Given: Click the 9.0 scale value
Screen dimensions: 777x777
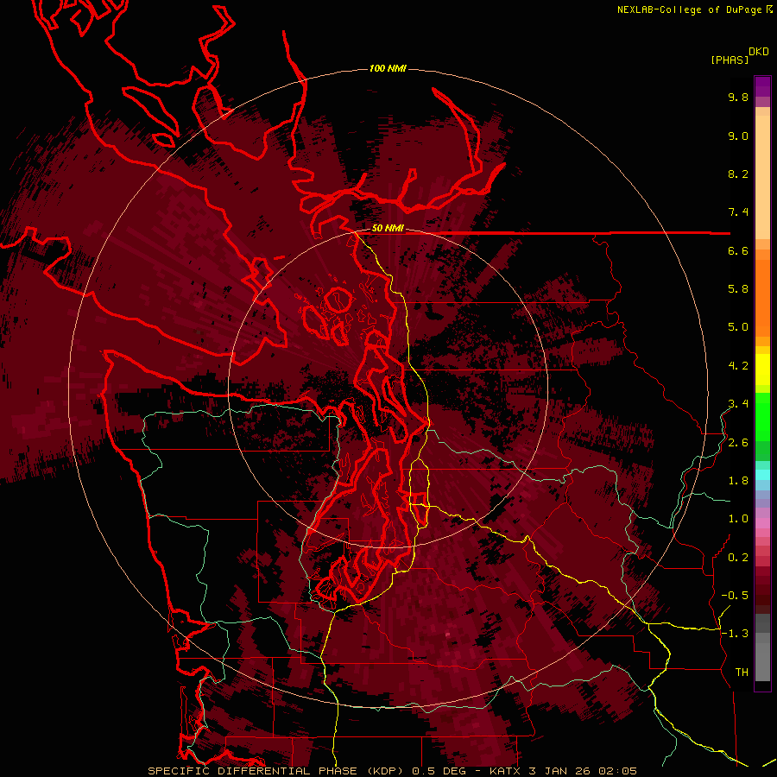Looking at the screenshot, I should point(738,136).
